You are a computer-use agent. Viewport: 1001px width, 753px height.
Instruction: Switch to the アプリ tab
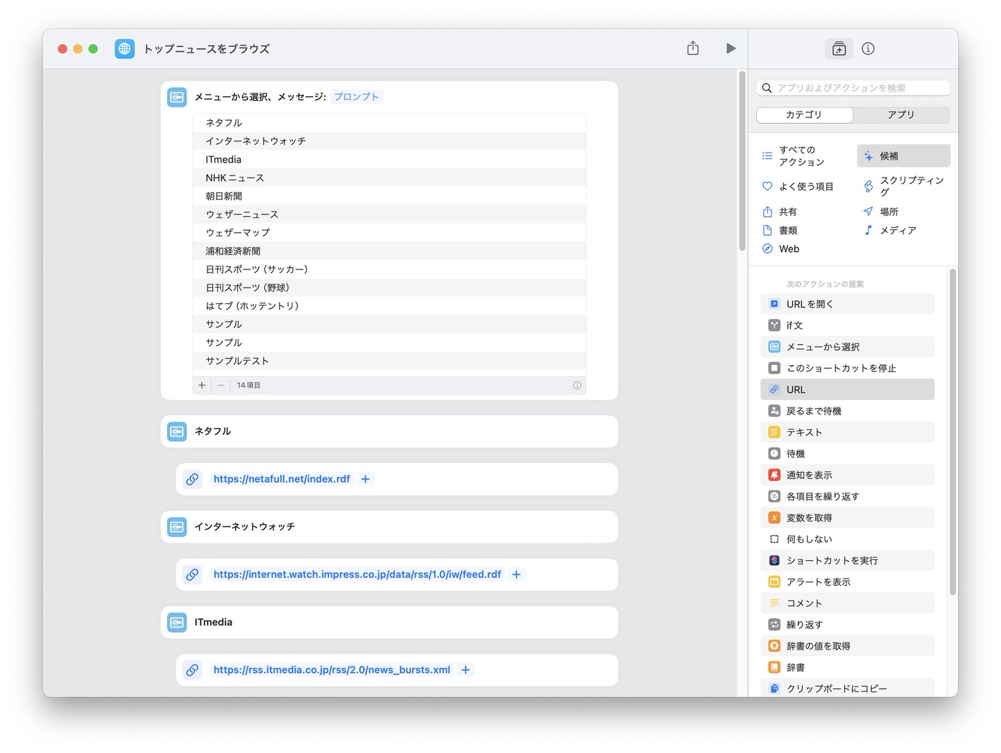click(x=901, y=115)
